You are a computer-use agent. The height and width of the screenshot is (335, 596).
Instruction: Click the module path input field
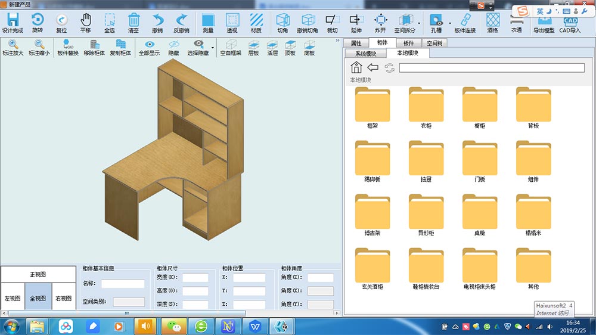(492, 68)
